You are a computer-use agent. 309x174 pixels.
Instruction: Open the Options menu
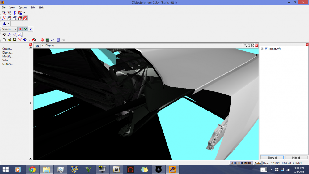click(x=23, y=7)
